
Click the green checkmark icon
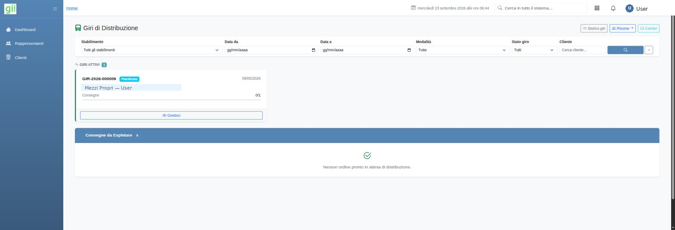point(367,155)
